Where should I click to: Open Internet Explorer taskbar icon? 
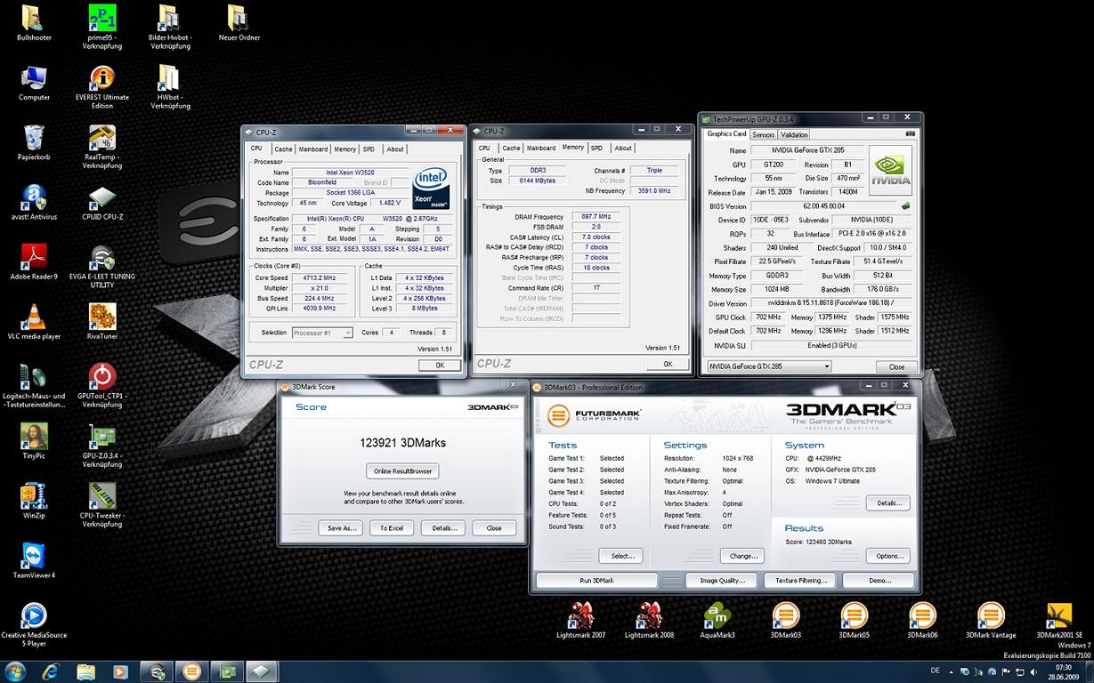coord(50,671)
